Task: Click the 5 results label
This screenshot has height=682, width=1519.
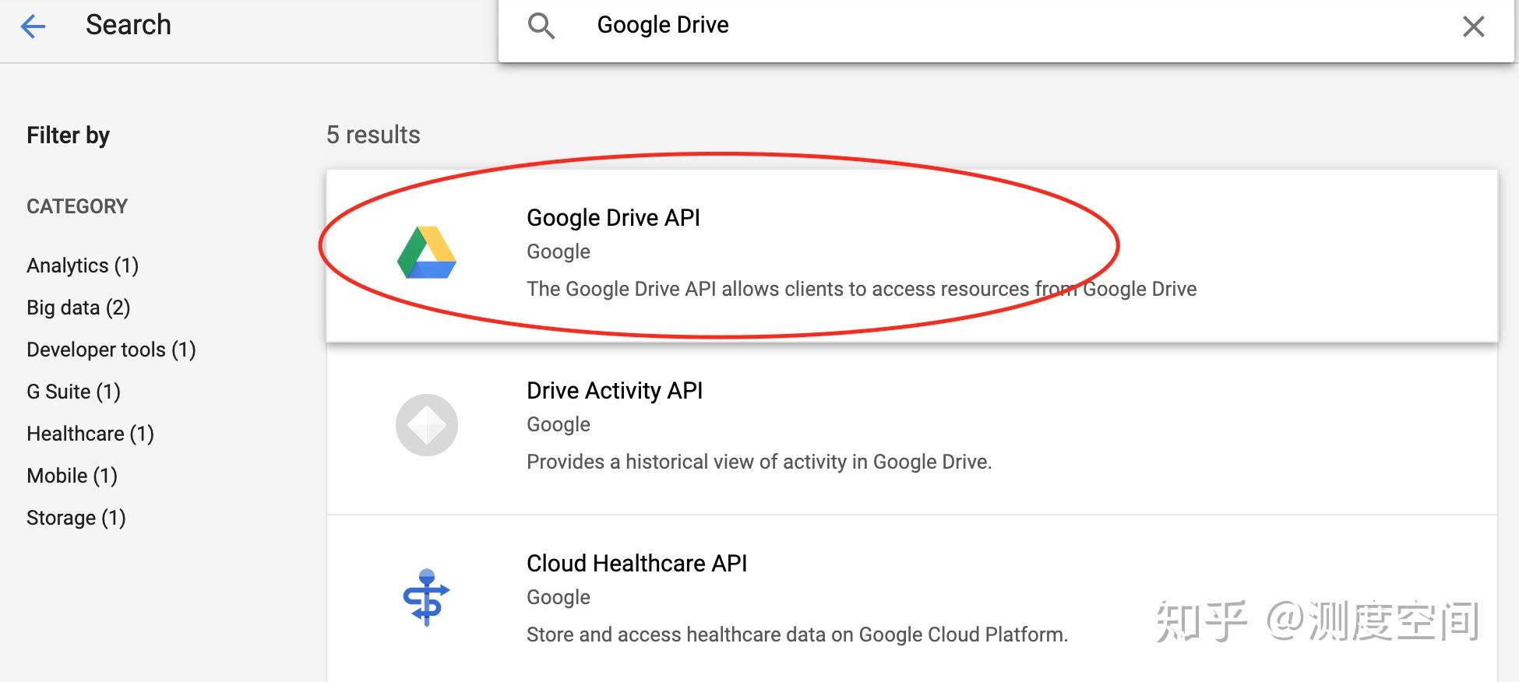Action: [x=373, y=134]
